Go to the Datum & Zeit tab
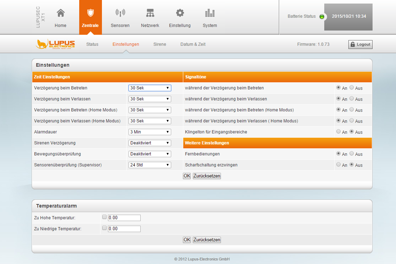This screenshot has height=264, width=396. [193, 44]
